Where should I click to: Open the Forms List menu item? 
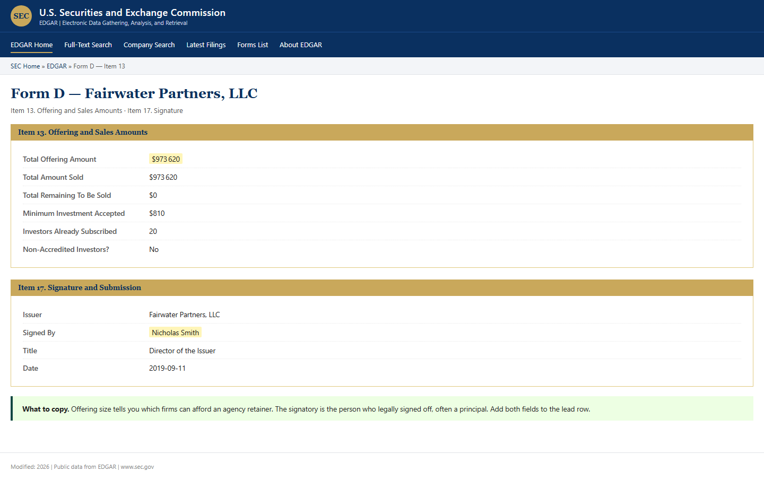click(x=253, y=45)
